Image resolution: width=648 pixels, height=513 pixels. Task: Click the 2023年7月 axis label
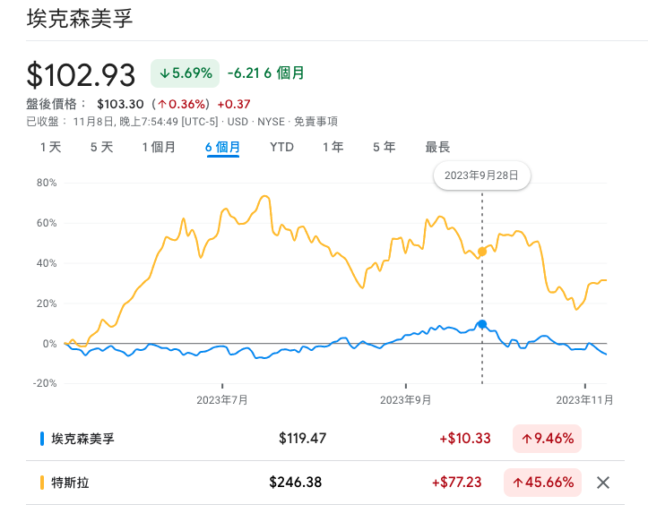(x=222, y=400)
